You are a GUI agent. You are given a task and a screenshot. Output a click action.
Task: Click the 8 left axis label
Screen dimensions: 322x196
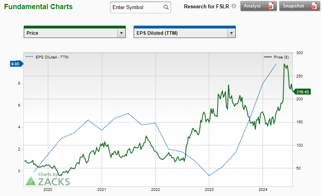click(19, 83)
